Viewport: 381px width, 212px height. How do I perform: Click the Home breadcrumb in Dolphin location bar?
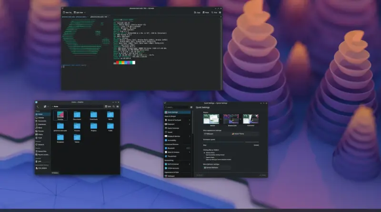click(56, 107)
